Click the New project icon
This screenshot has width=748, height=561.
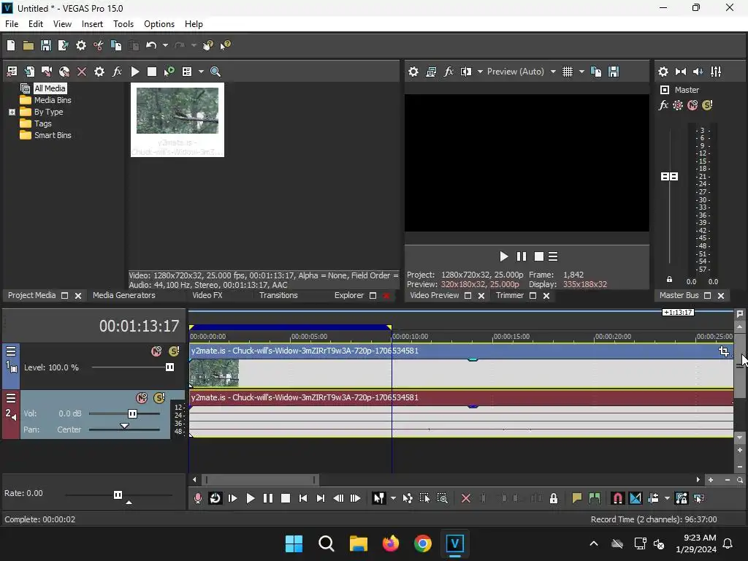click(11, 45)
